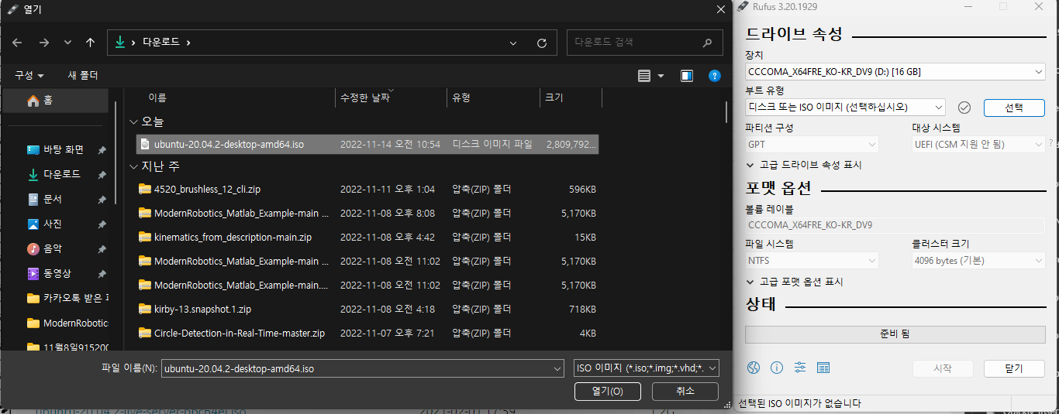Click Rufus 닫기 button
This screenshot has height=414, width=1059.
pyautogui.click(x=1014, y=368)
